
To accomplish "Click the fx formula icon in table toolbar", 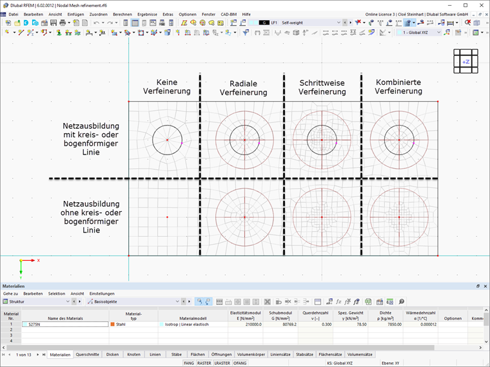I will click(338, 301).
